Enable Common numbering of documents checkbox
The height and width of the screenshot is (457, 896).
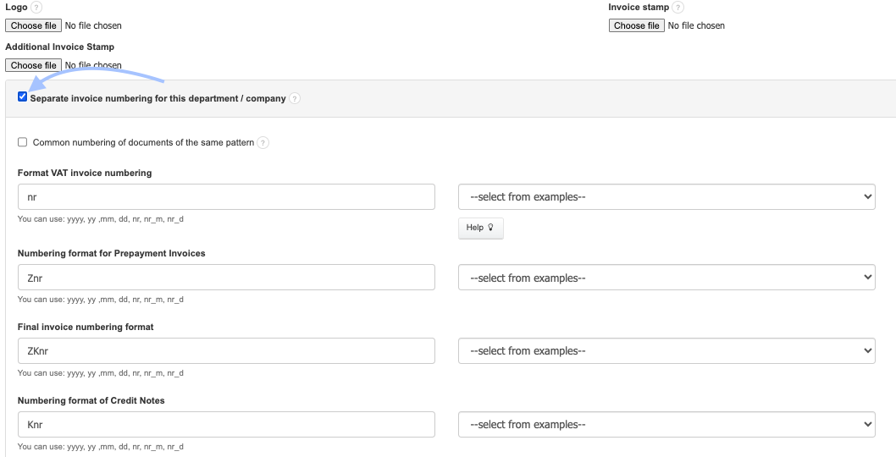pyautogui.click(x=23, y=142)
